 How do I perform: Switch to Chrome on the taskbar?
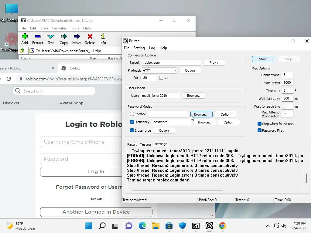click(x=223, y=226)
